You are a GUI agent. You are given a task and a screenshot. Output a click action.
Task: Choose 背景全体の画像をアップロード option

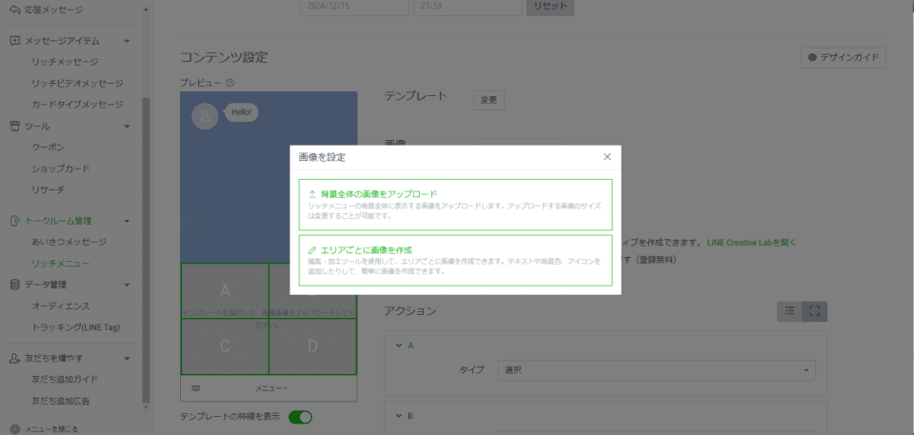(x=455, y=205)
